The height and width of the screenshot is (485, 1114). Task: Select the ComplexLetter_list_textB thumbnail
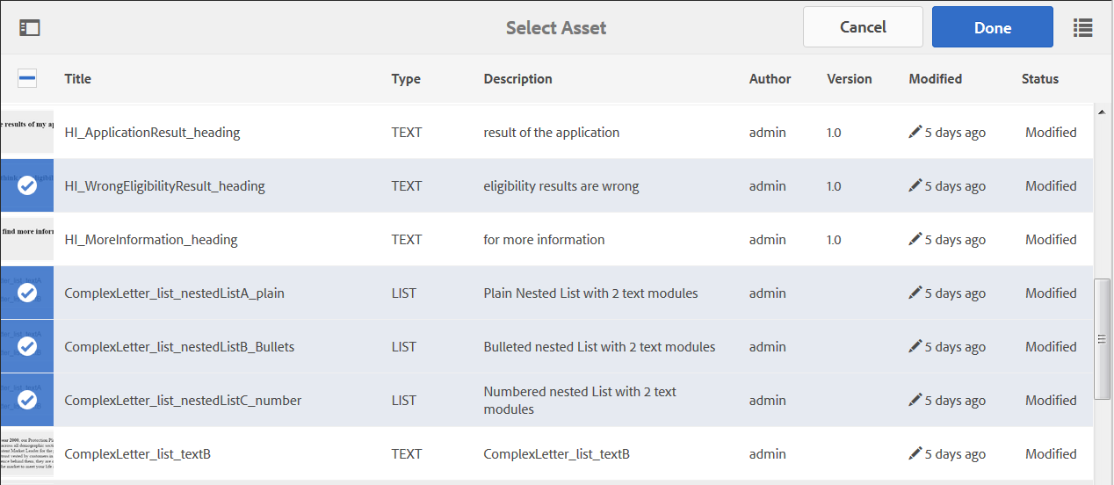pyautogui.click(x=26, y=454)
